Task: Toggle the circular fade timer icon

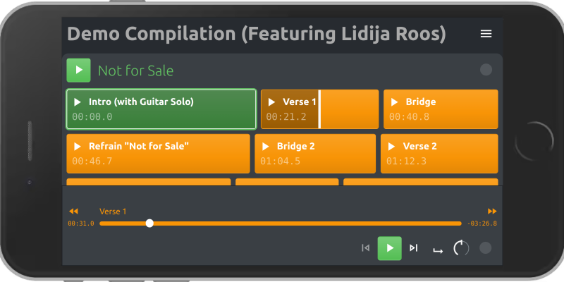Action: point(461,248)
